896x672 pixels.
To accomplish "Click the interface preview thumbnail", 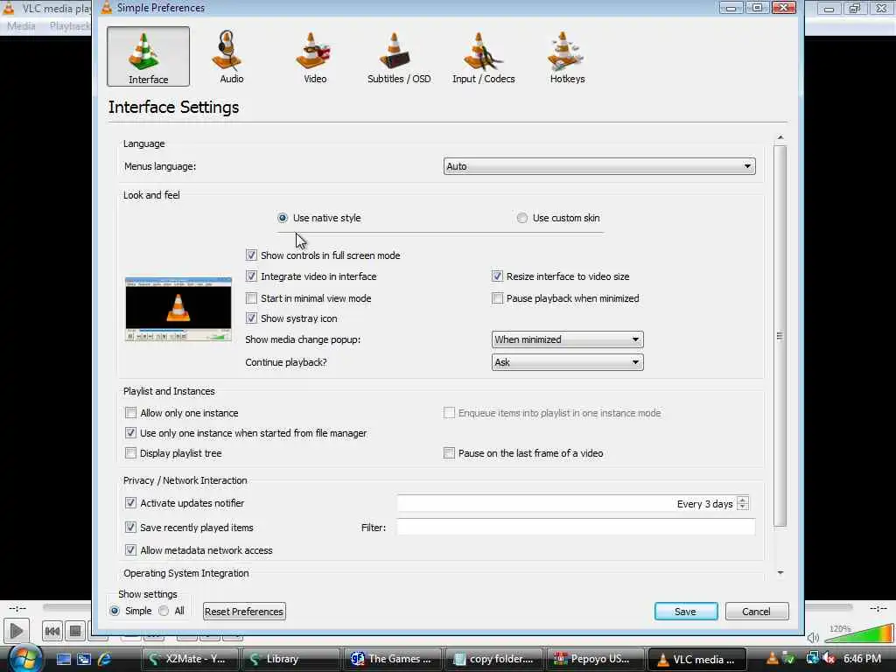I will (x=178, y=309).
